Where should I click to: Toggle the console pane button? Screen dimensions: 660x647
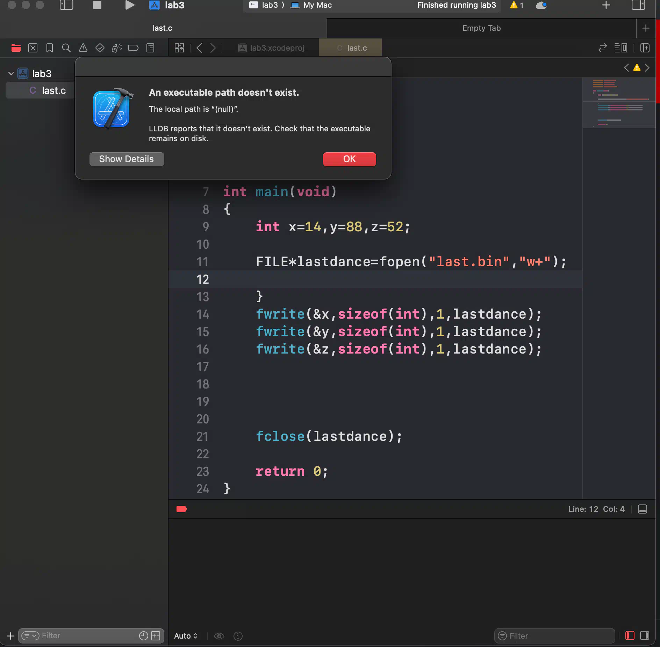(645, 635)
